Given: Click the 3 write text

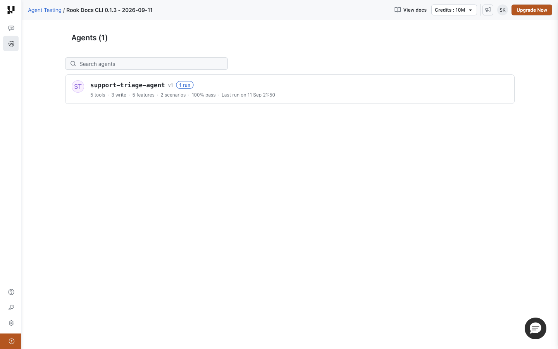Looking at the screenshot, I should coord(119,95).
